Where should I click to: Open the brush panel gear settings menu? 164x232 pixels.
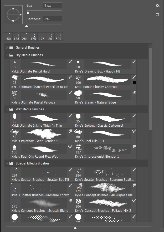[158, 6]
